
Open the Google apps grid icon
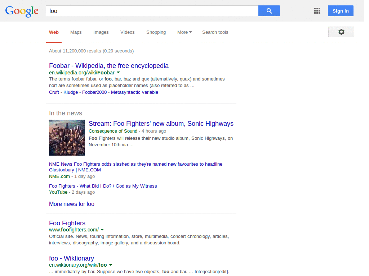317,11
